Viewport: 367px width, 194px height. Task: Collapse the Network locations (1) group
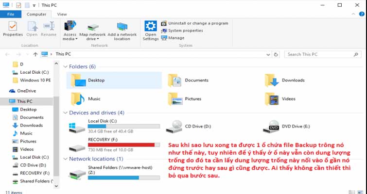point(65,159)
